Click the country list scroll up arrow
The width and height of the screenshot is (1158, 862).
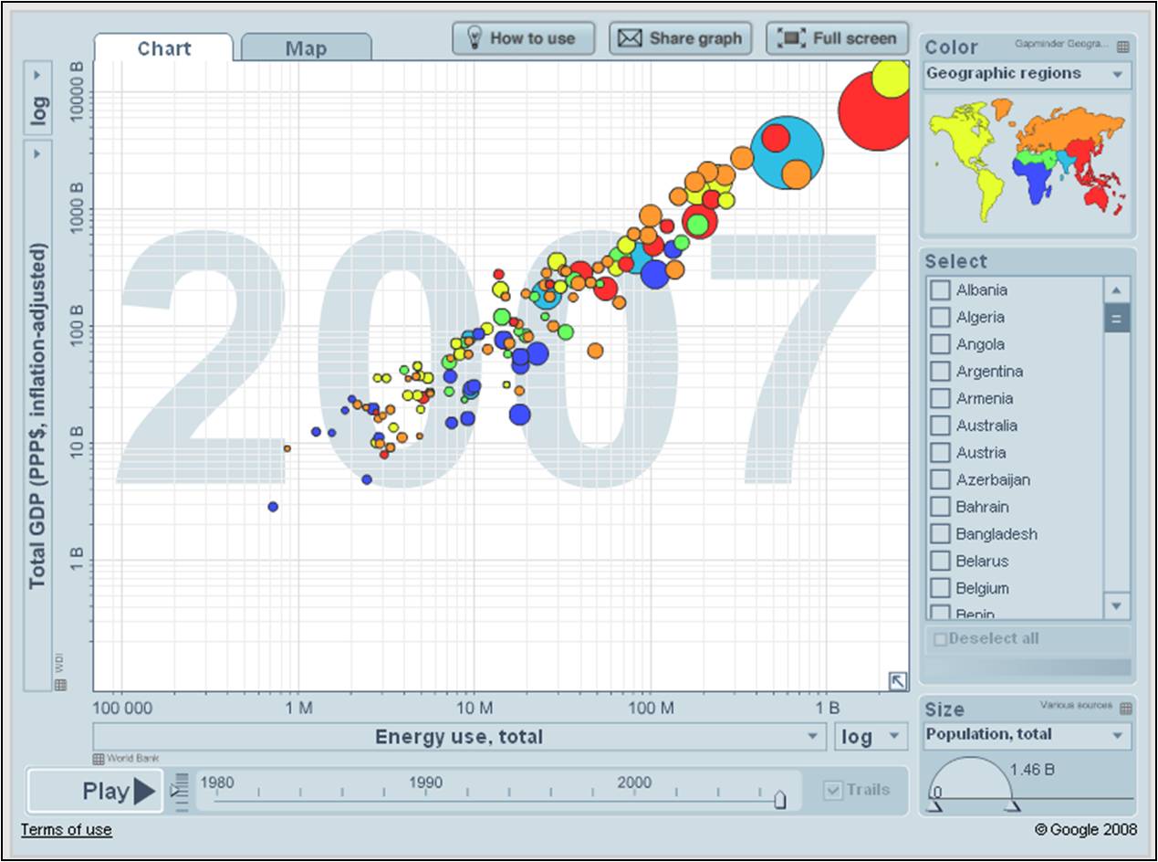[1117, 290]
